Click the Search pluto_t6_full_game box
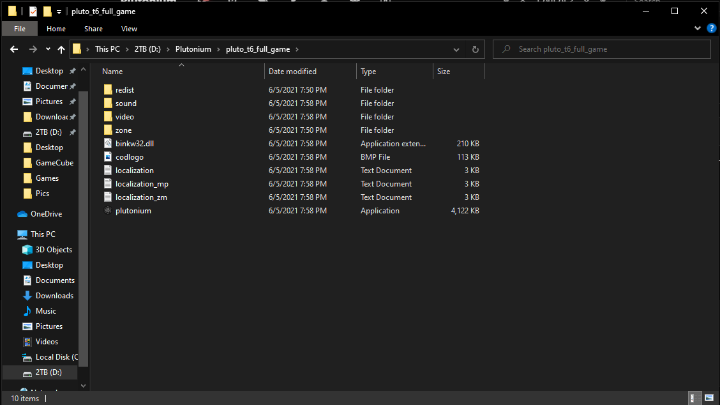This screenshot has height=405, width=720. point(601,49)
